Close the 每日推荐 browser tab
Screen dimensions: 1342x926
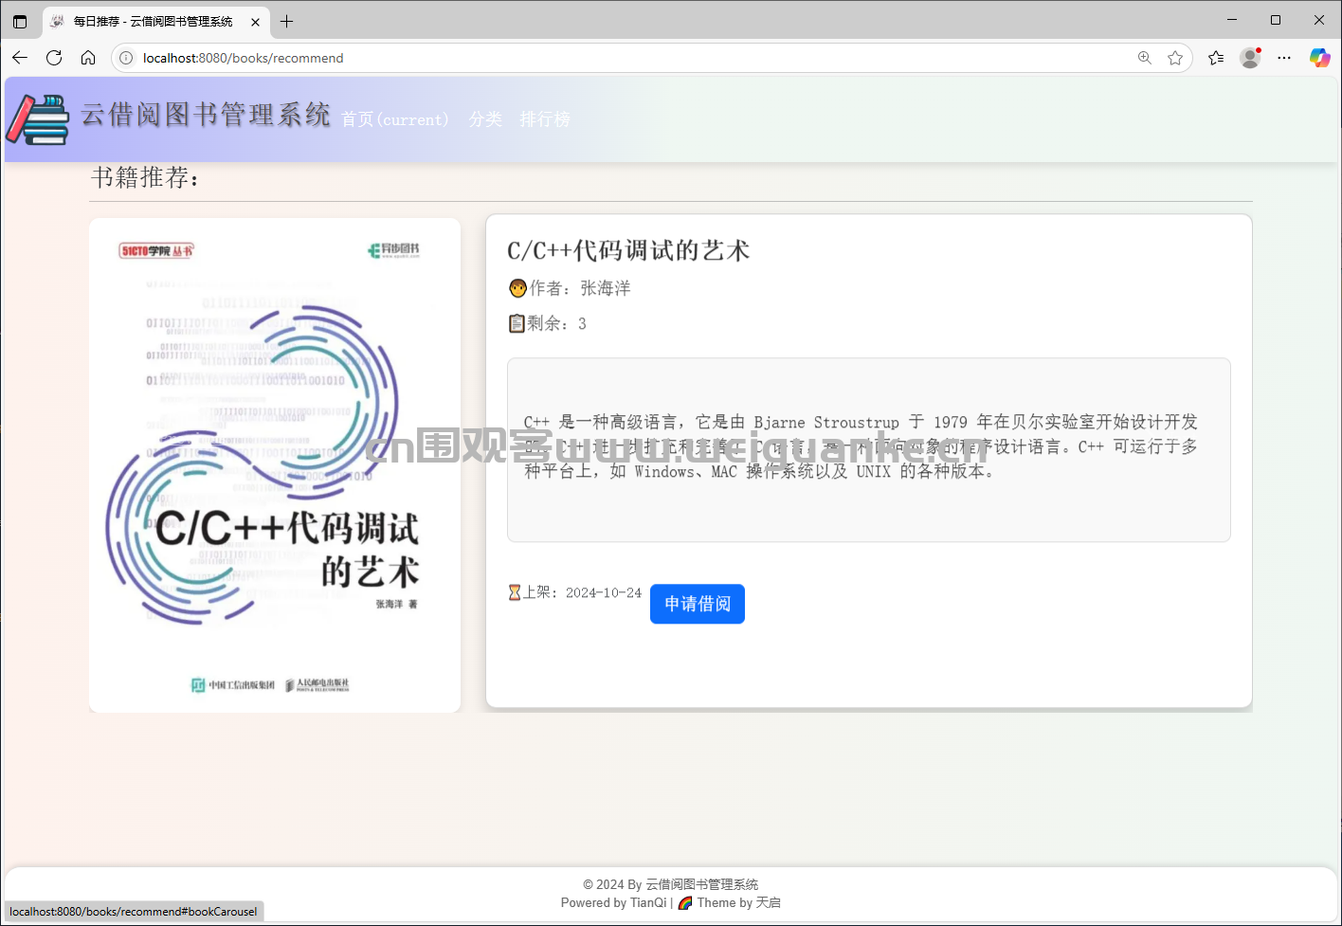tap(255, 21)
